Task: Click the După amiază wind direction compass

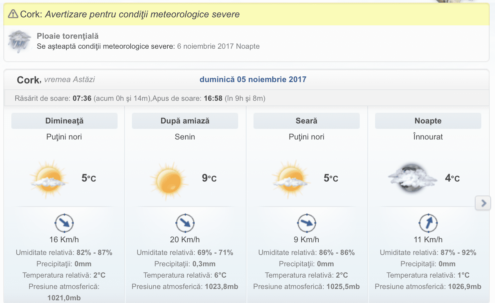Action: point(185,223)
